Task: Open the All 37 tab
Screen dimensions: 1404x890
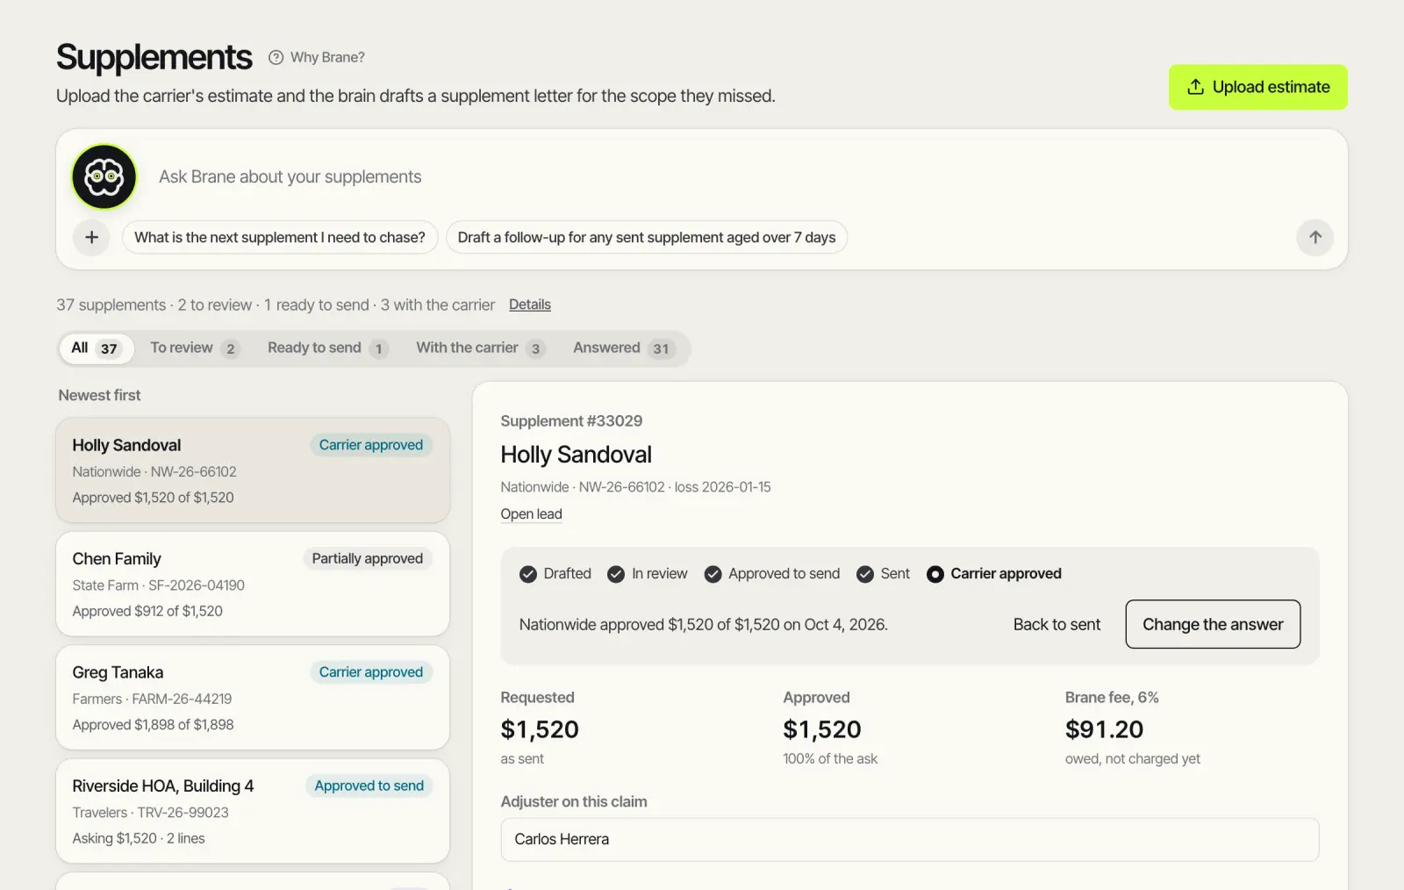Action: (97, 348)
